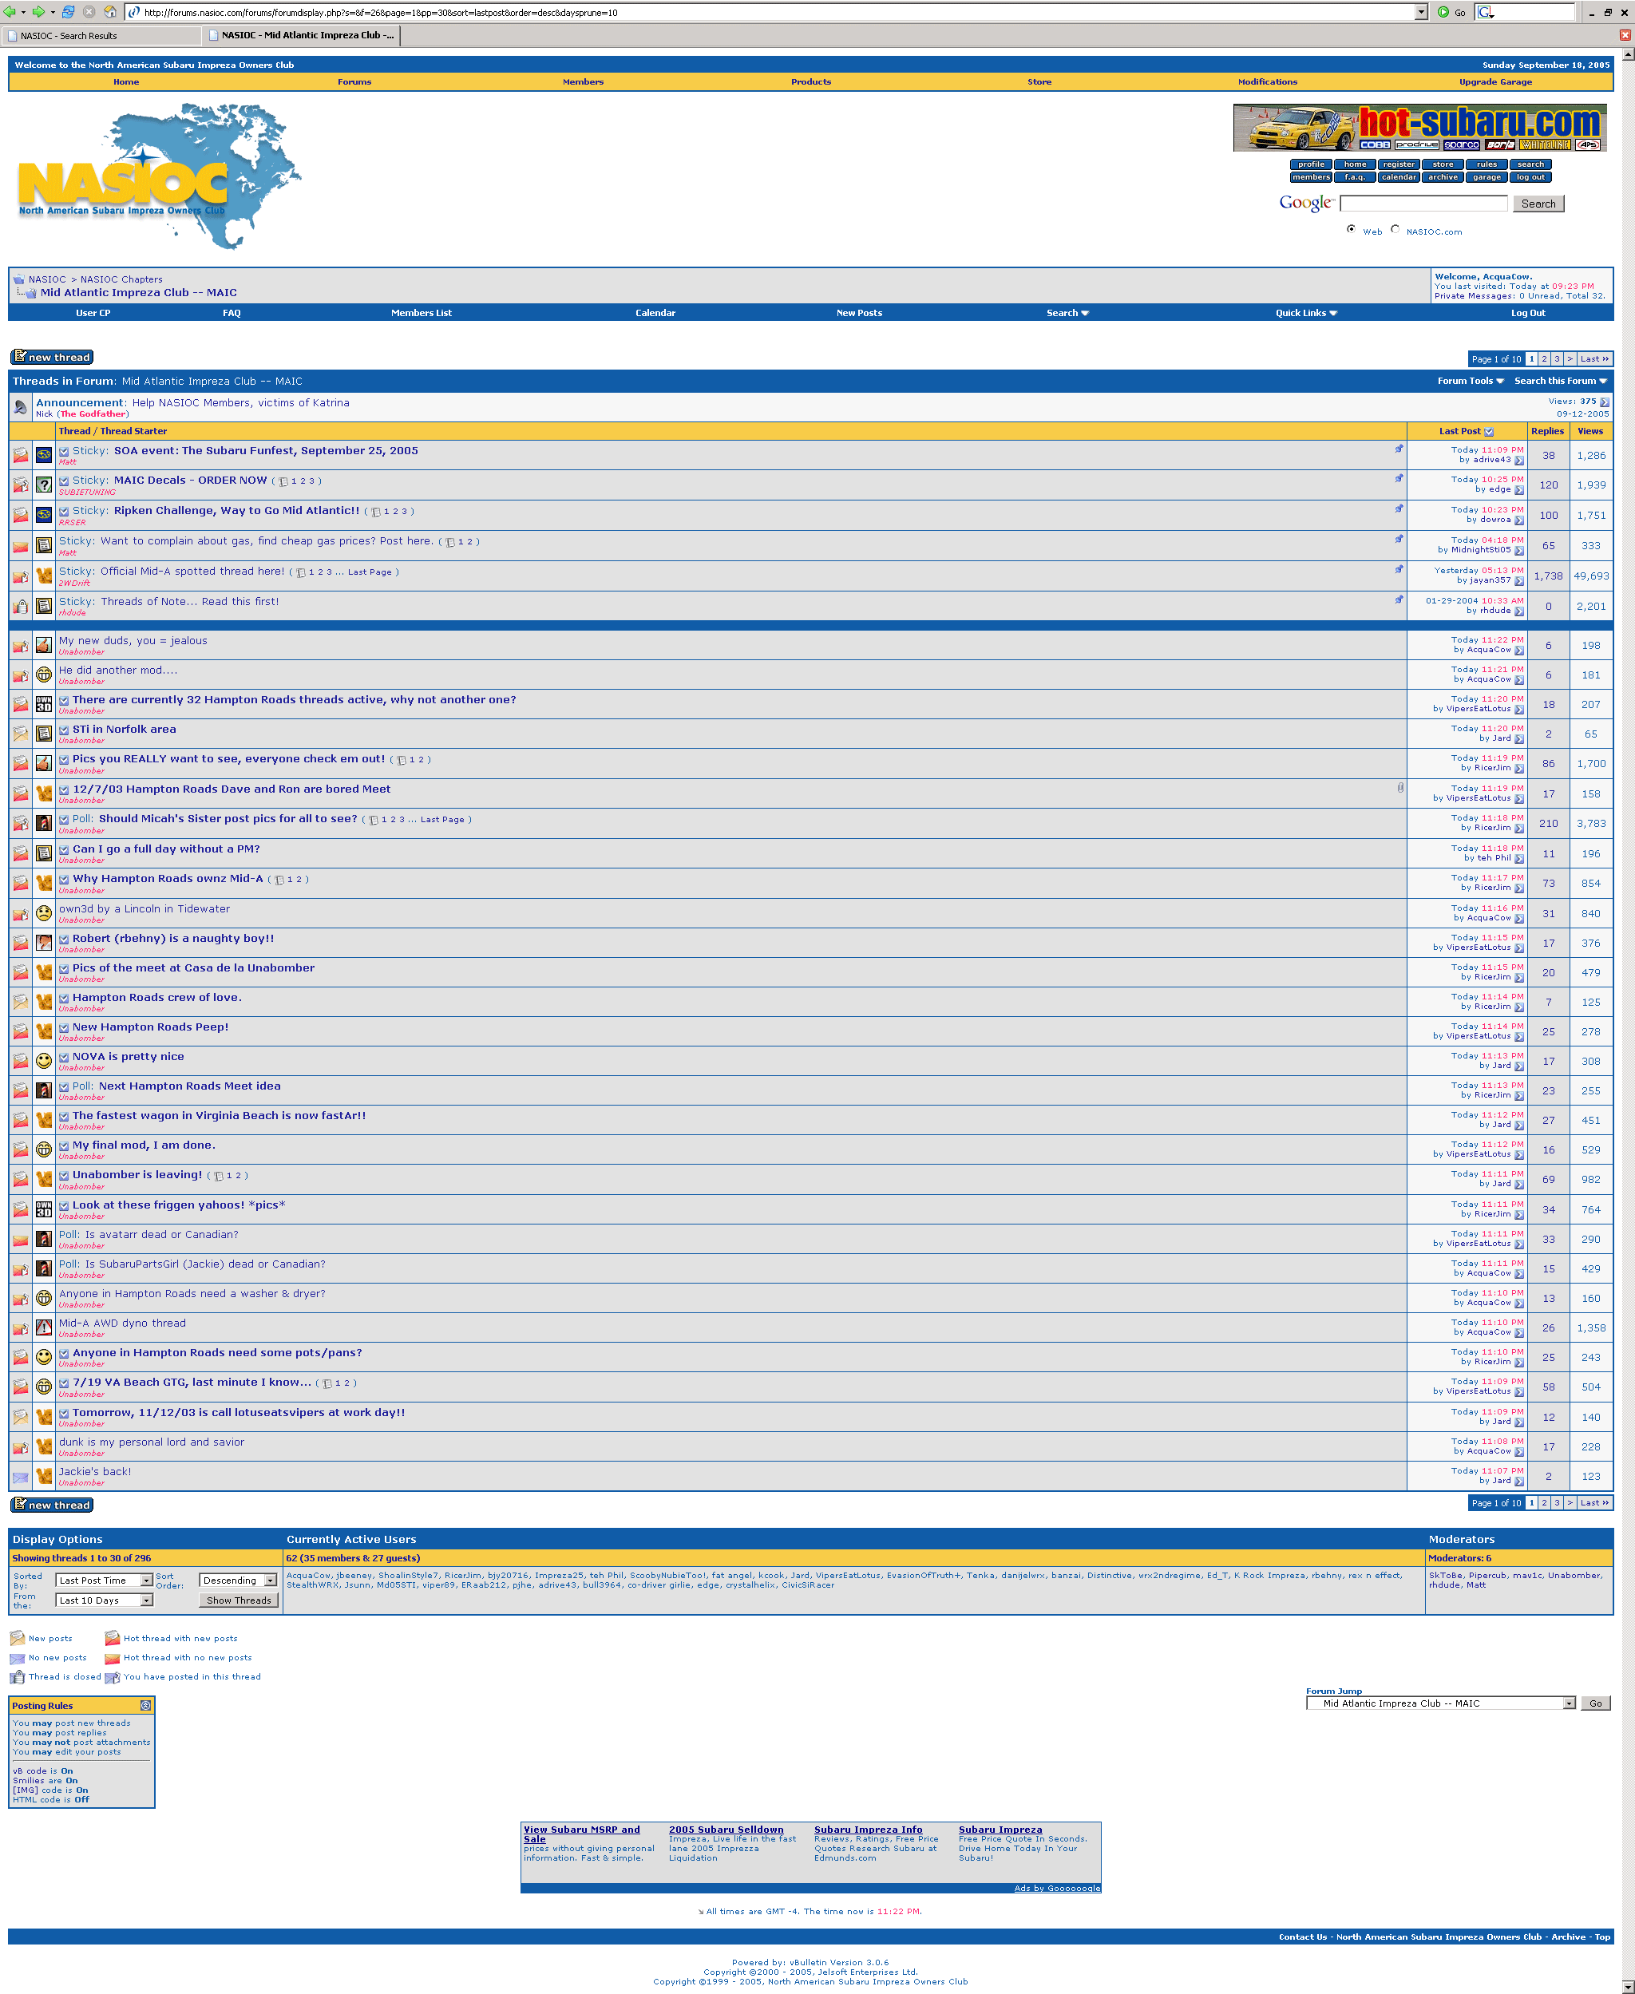Open the Sorted By Last Post Time dropdown
The image size is (1635, 1994).
(x=104, y=1581)
